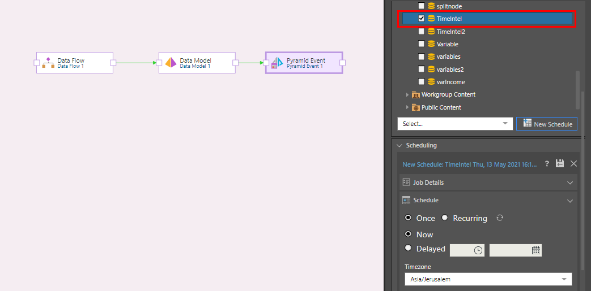
Task: Click the New Schedule button
Action: pos(547,124)
